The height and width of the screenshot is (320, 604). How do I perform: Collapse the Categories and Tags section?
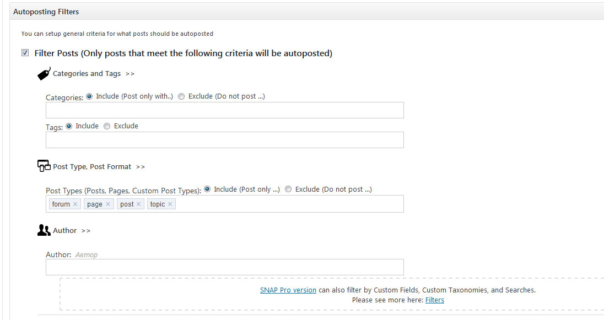(x=130, y=74)
